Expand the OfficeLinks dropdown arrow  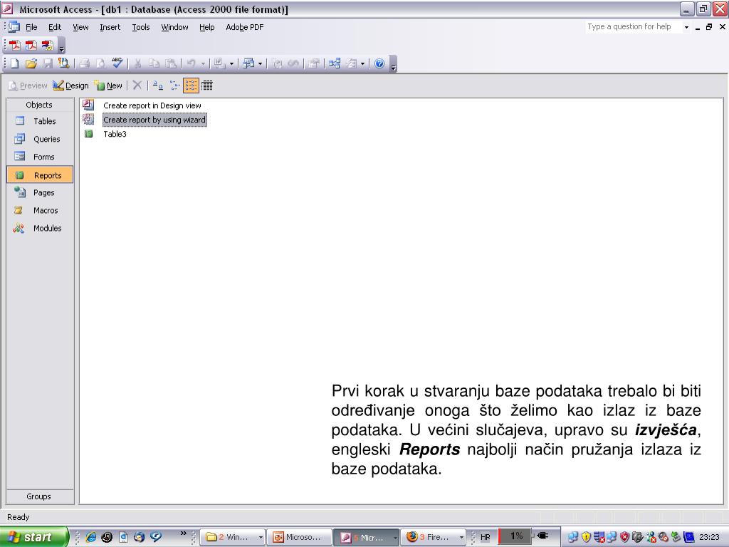tap(231, 63)
